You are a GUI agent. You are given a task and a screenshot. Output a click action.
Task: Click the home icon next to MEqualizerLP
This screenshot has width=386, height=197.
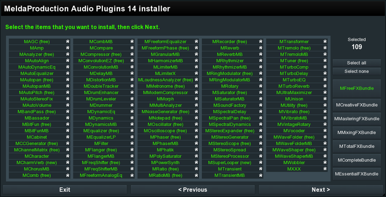132,137
